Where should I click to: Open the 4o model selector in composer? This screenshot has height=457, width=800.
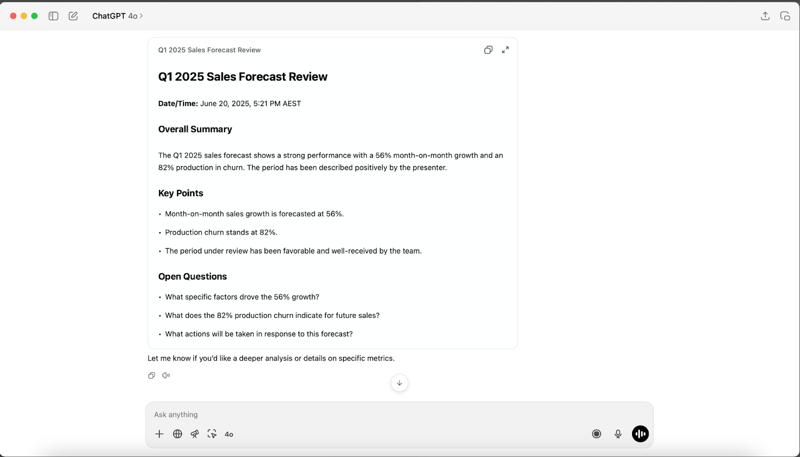228,434
